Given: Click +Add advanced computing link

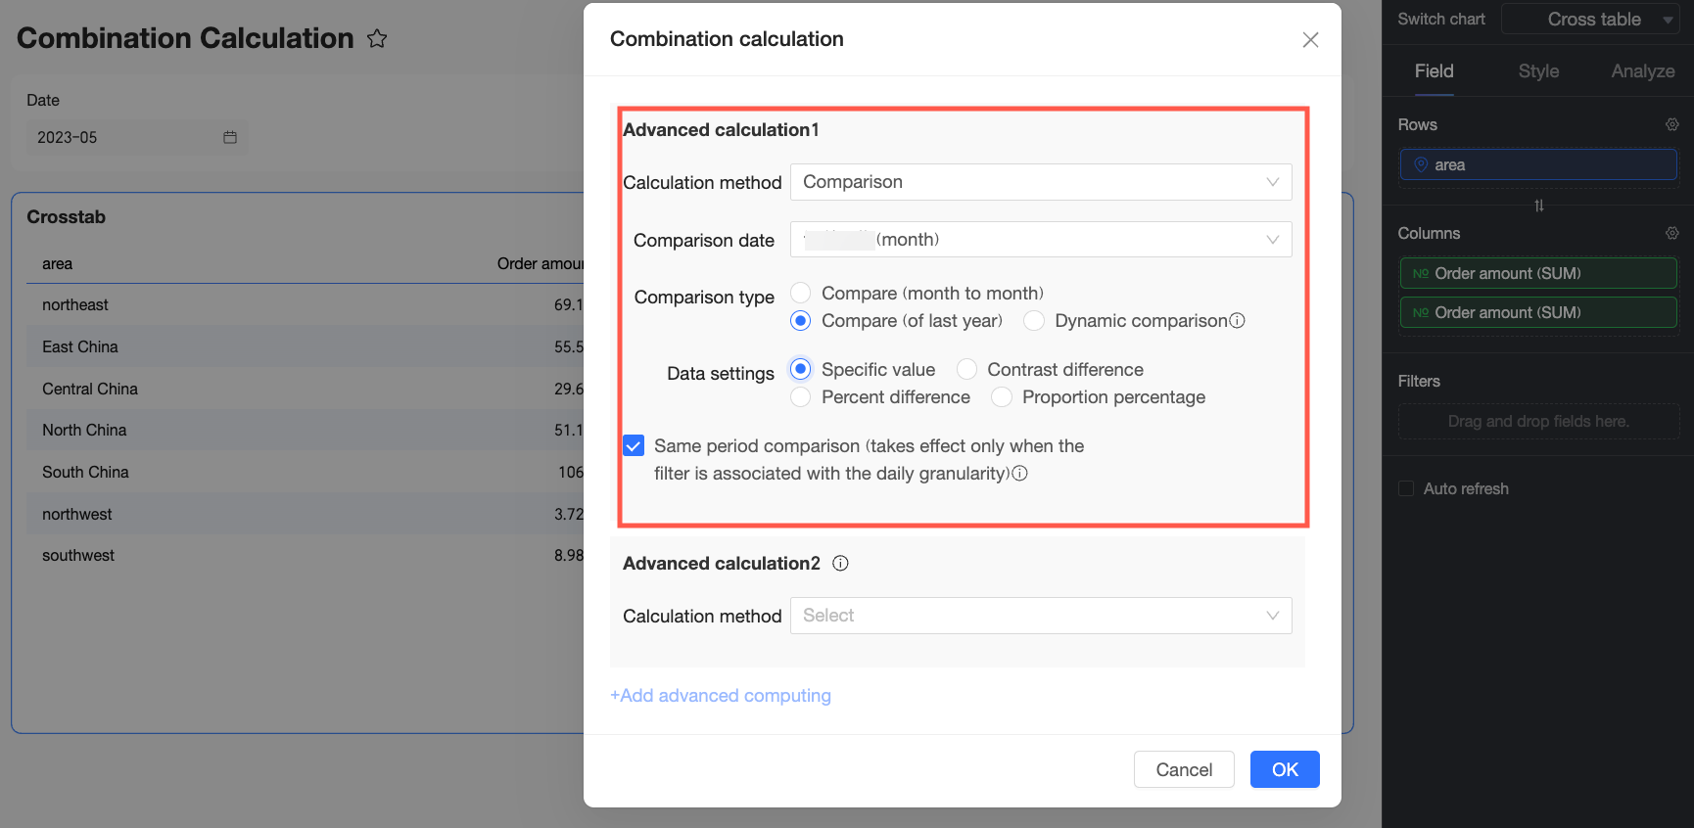Looking at the screenshot, I should [x=721, y=696].
